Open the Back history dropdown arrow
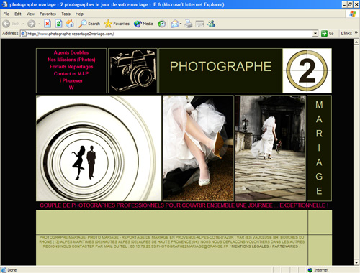This screenshot has width=360, height=273. pyautogui.click(x=24, y=24)
